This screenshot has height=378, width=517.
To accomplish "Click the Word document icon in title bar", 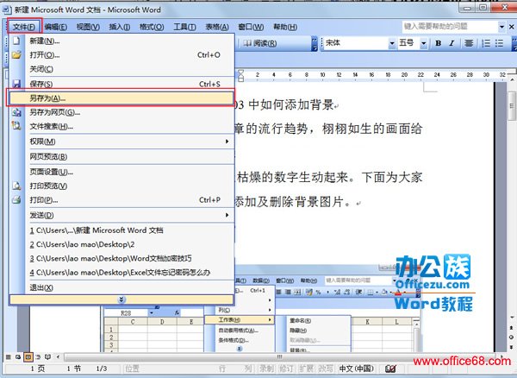I will (x=7, y=9).
